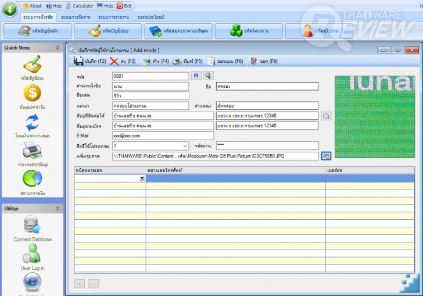Click the copy address icon button
Viewport: 423px width, 296px height.
click(x=326, y=116)
